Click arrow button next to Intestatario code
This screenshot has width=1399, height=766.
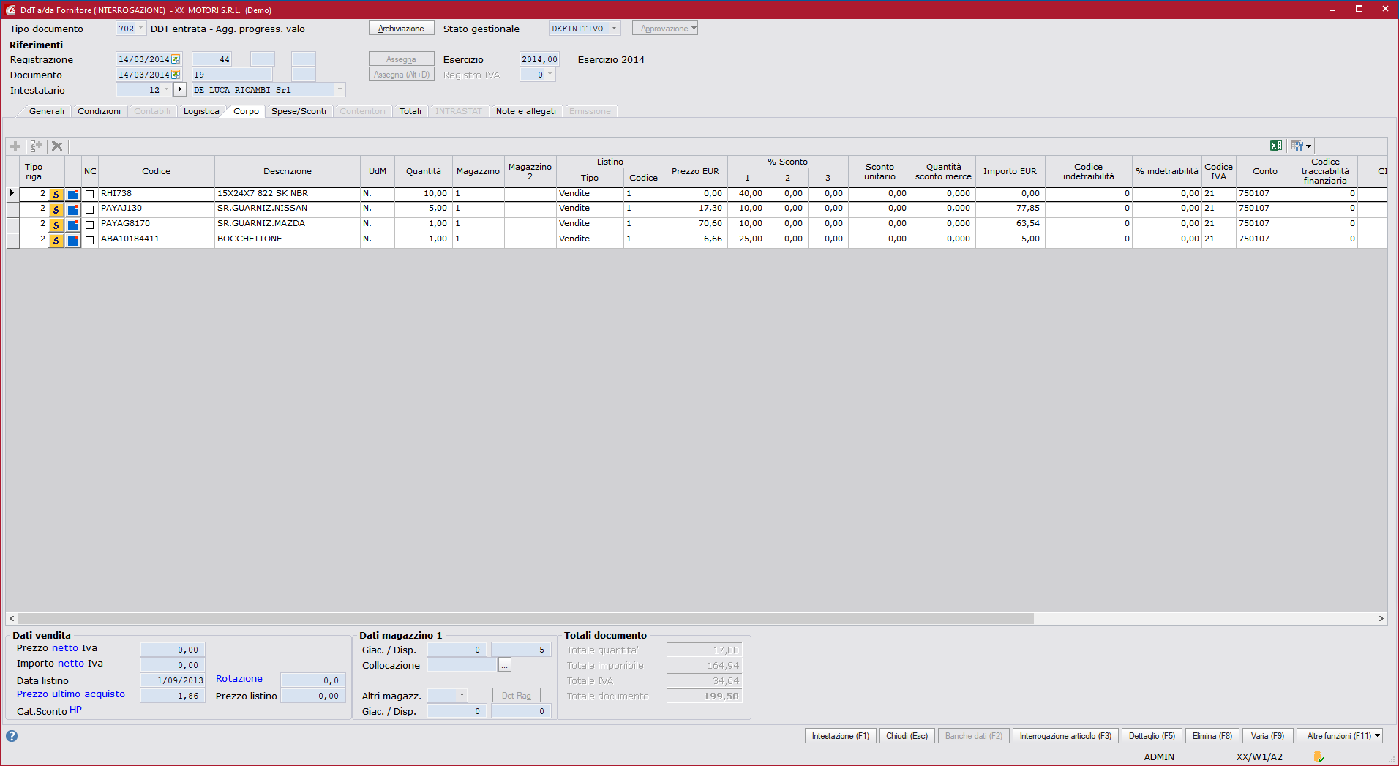point(180,89)
